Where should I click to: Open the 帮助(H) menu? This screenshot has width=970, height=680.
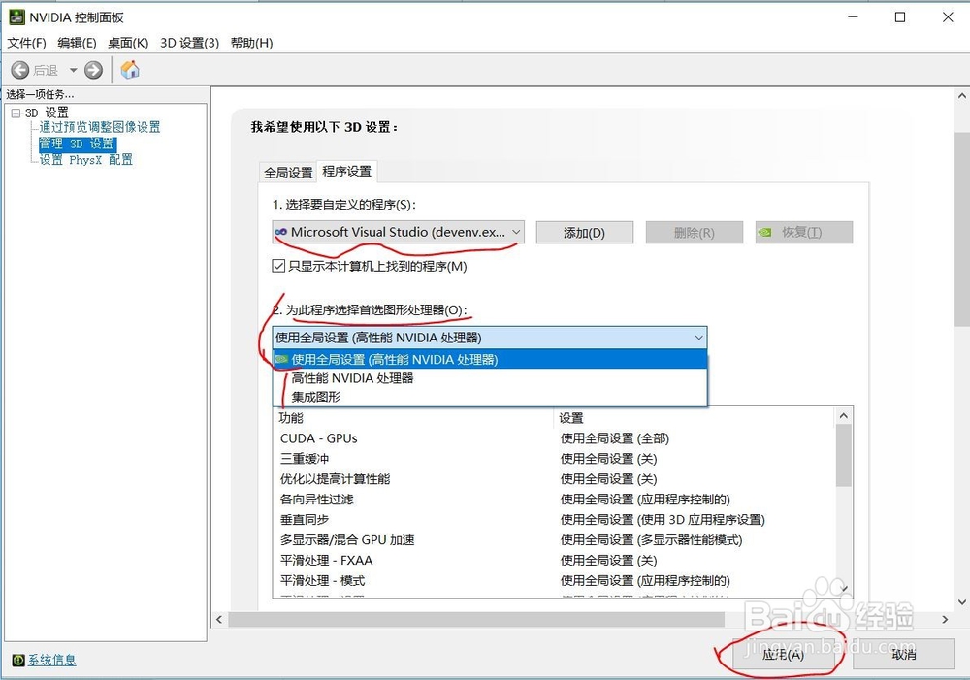252,43
